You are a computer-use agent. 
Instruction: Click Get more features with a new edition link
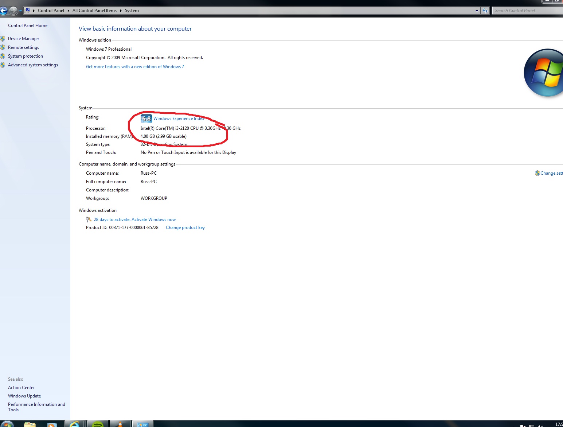(135, 67)
